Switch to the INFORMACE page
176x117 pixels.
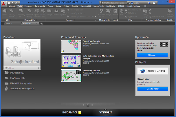[x=71, y=112]
